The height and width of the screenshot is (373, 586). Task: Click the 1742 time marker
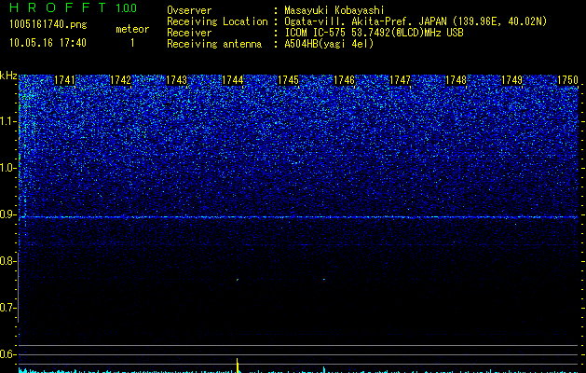[120, 80]
